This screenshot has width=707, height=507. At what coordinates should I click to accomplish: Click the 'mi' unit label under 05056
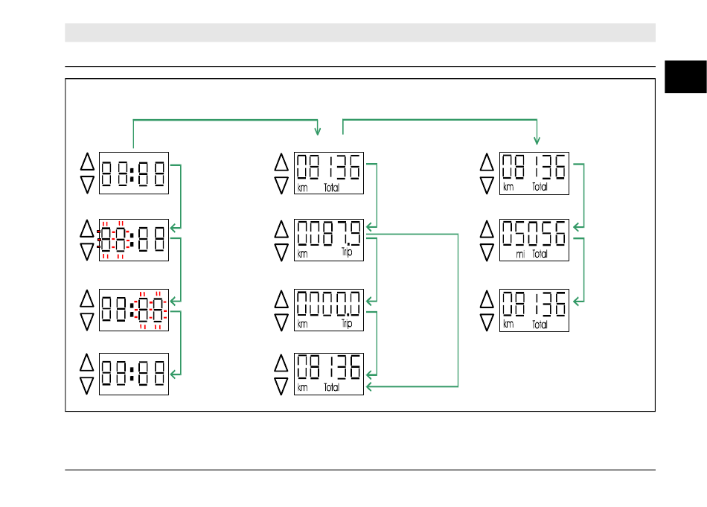(520, 255)
